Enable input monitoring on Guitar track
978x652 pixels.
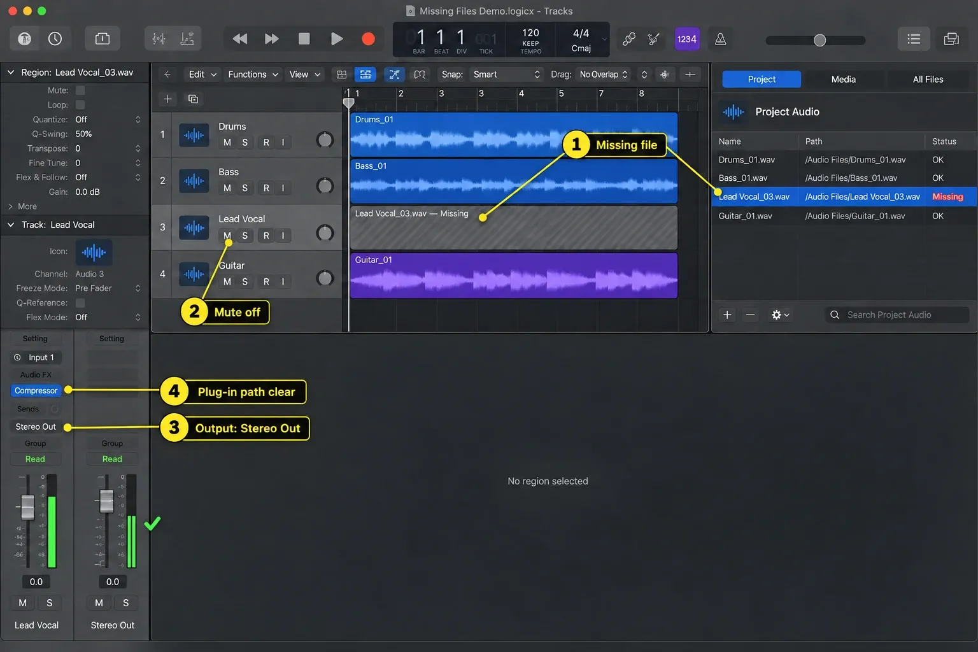tap(283, 281)
